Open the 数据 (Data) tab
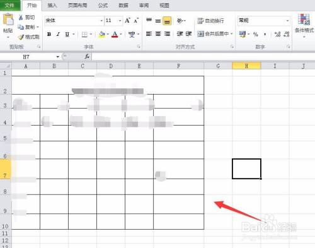 click(x=123, y=5)
